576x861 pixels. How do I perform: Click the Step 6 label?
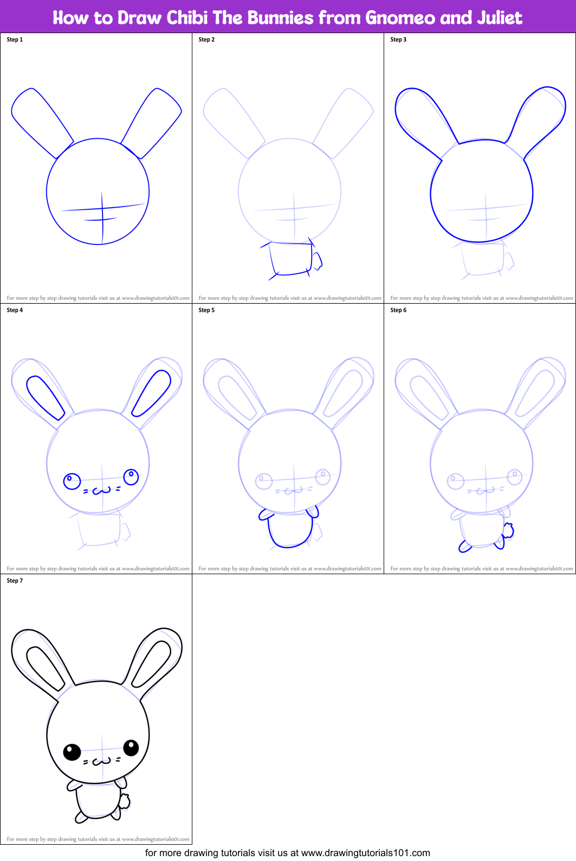398,310
